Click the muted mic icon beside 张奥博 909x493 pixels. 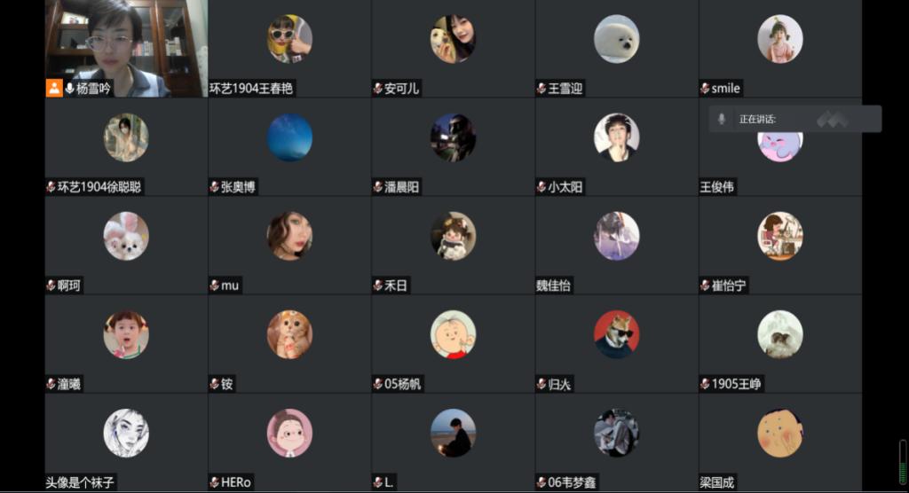point(215,186)
